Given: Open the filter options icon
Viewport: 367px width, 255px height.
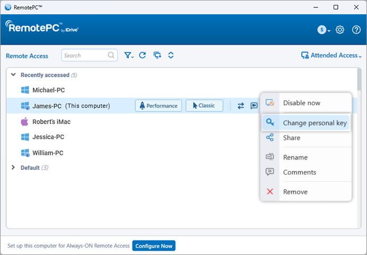Looking at the screenshot, I should click(129, 55).
